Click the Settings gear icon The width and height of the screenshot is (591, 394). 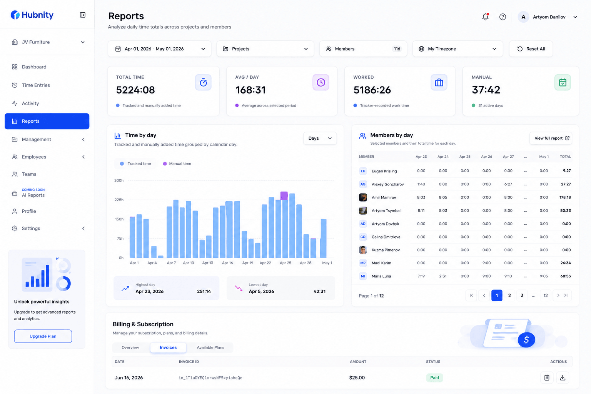point(15,229)
